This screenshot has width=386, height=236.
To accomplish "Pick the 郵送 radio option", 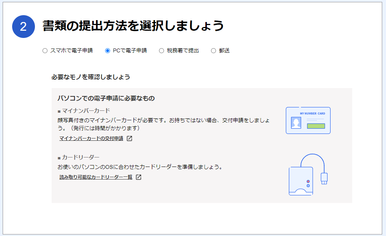I will coord(213,50).
